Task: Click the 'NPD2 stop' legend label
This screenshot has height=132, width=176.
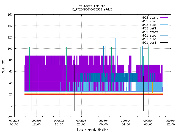Action: tap(149, 21)
